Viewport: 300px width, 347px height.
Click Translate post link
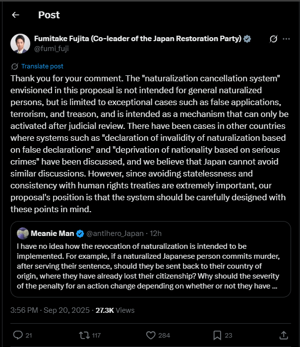(x=42, y=66)
